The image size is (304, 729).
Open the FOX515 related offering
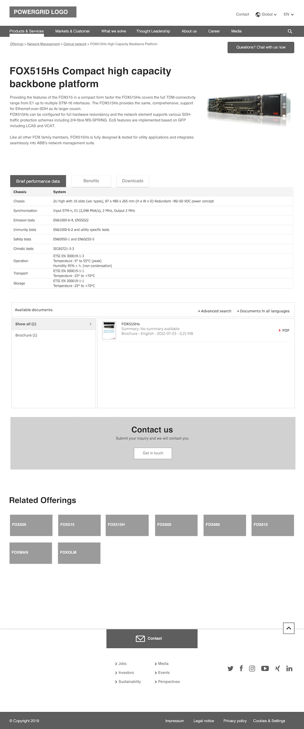click(79, 525)
